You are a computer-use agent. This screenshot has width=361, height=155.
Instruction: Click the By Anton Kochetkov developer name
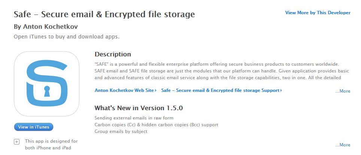46,27
